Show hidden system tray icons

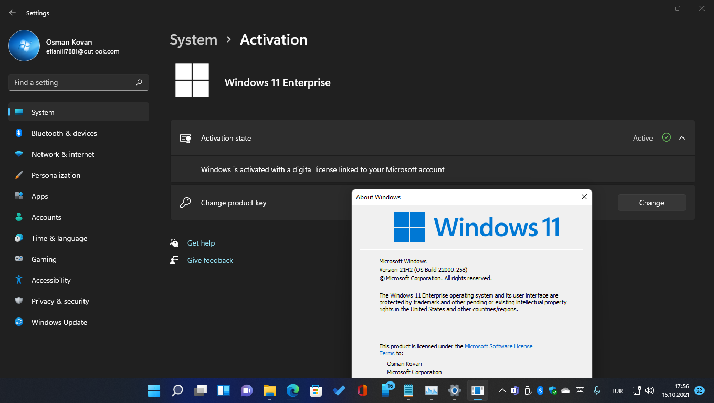pos(502,390)
